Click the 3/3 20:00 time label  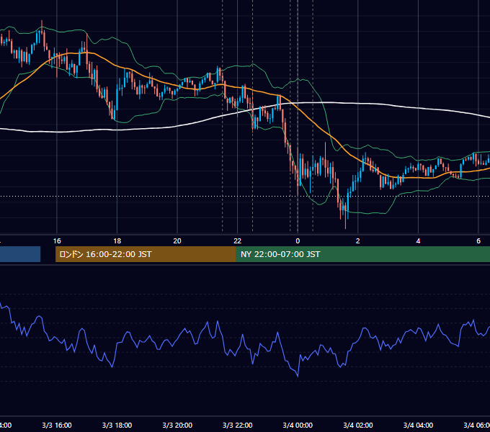tap(177, 425)
